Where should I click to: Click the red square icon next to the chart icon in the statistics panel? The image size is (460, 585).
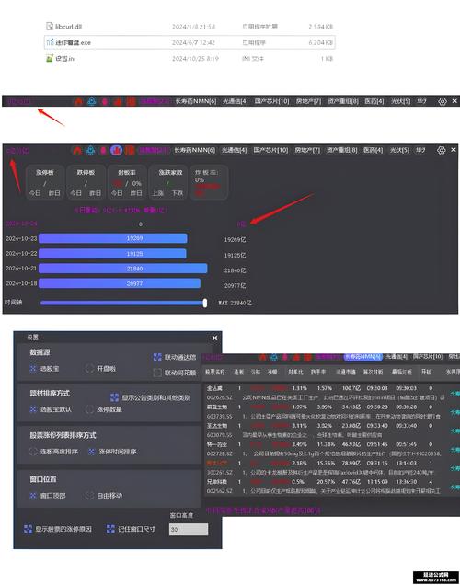pos(130,150)
